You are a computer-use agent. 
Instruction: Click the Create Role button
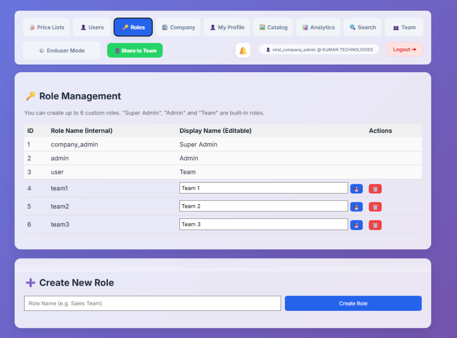pos(353,303)
